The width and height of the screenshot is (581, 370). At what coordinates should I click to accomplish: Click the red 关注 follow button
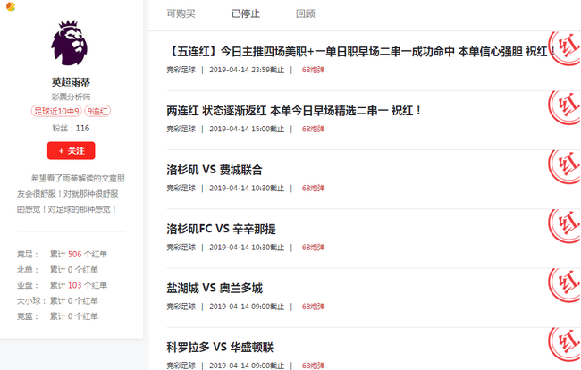click(x=72, y=151)
